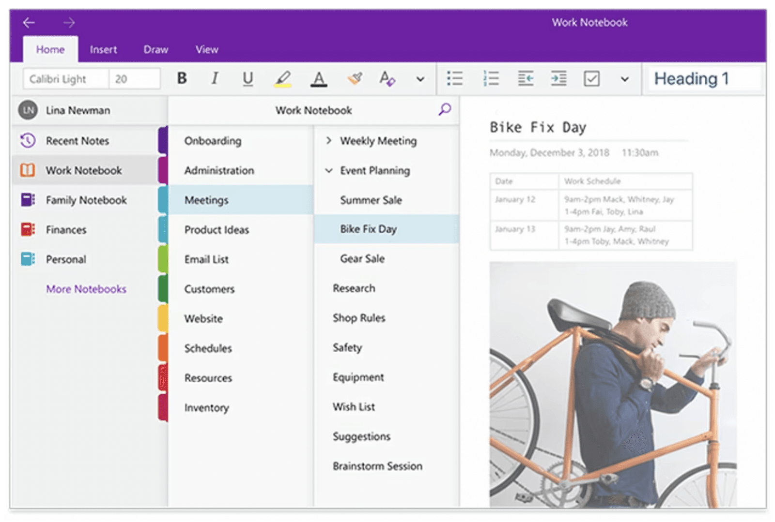The height and width of the screenshot is (522, 775).
Task: Open the Gear Sale page
Action: 387,259
